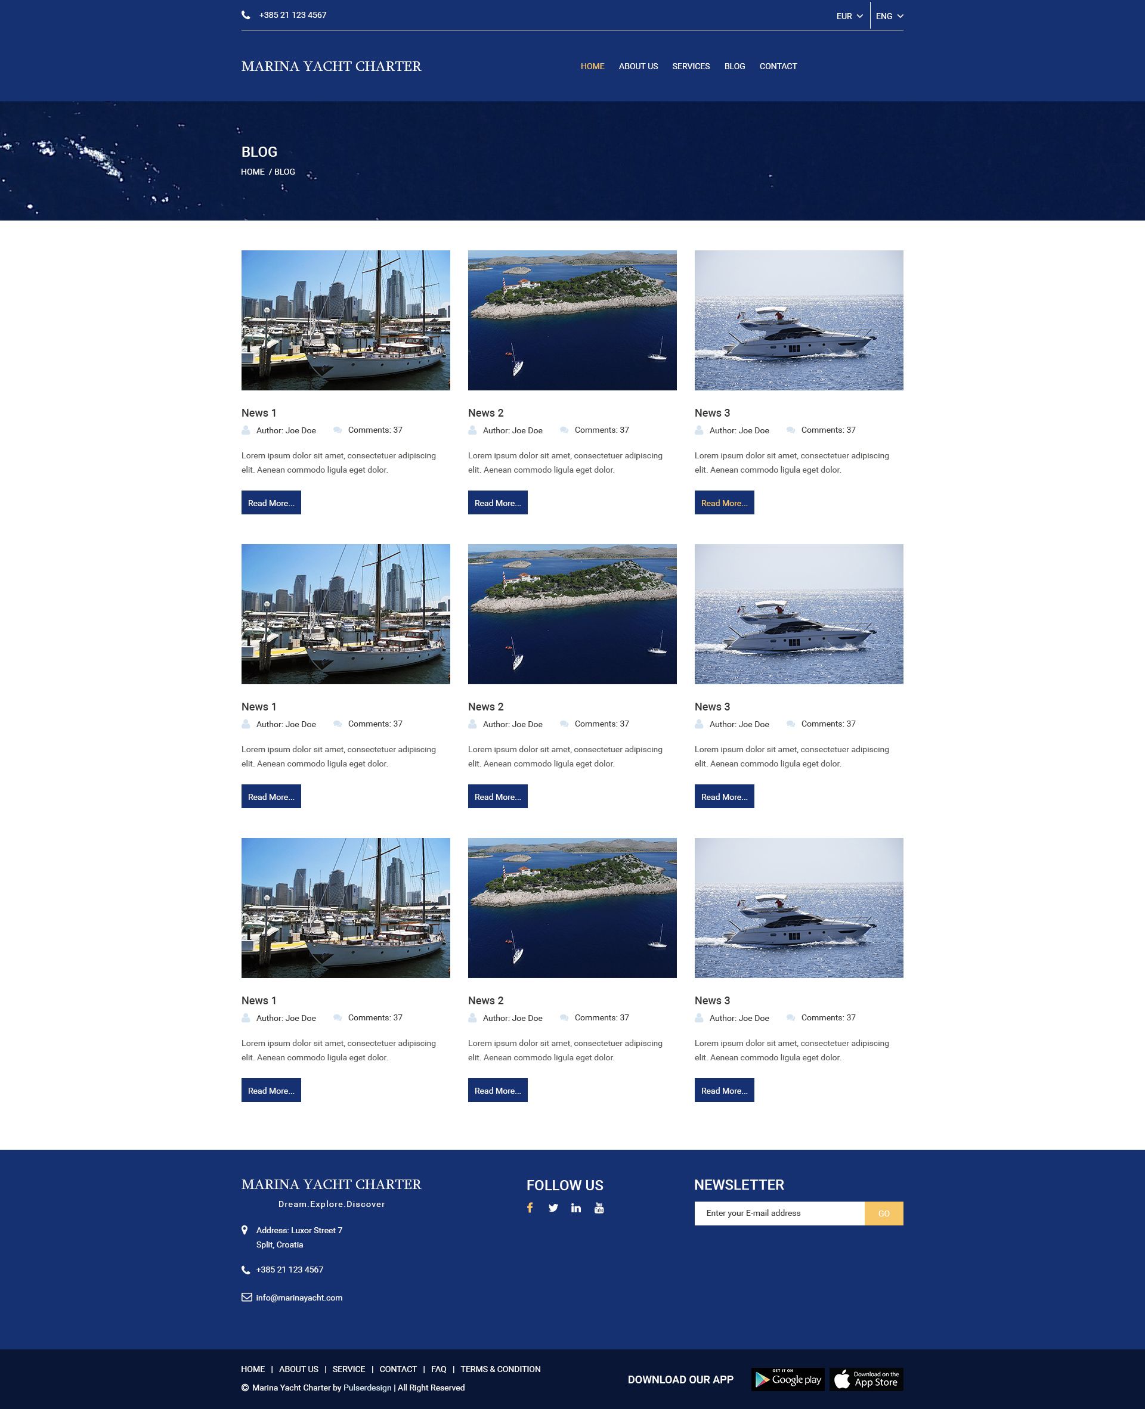Click the envelope icon beside footer email

pos(247,1297)
